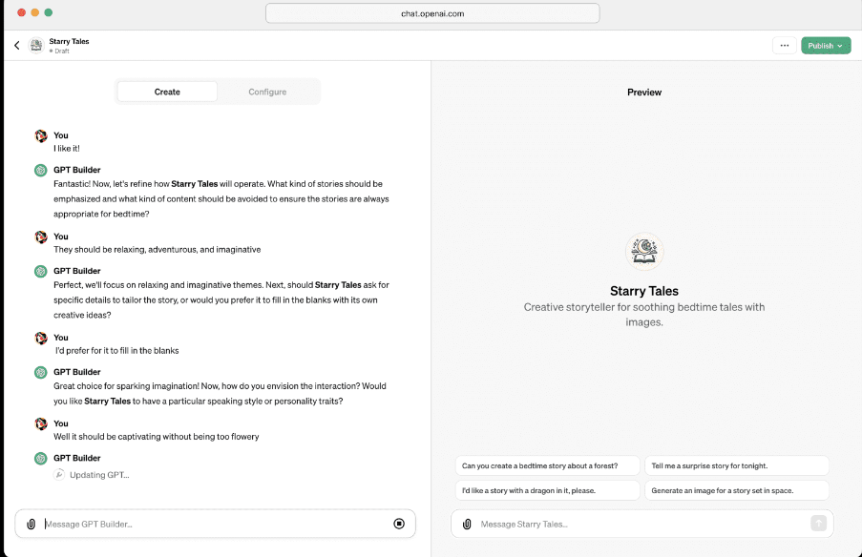Click the 'Draft' status label
The width and height of the screenshot is (862, 557).
(x=61, y=52)
